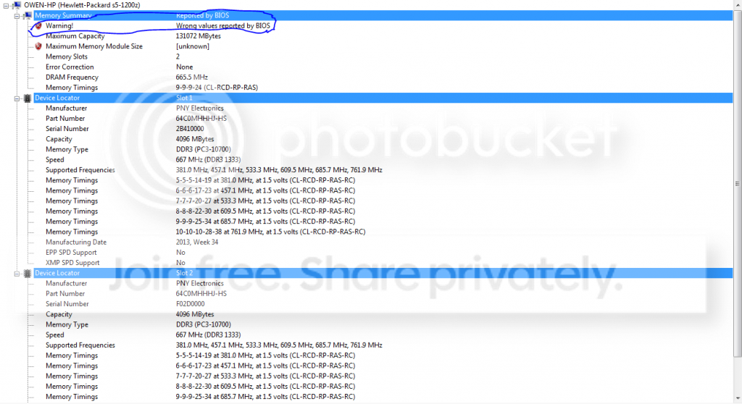
Task: Collapse the OWEN-HP root tree node
Action: 6,6
